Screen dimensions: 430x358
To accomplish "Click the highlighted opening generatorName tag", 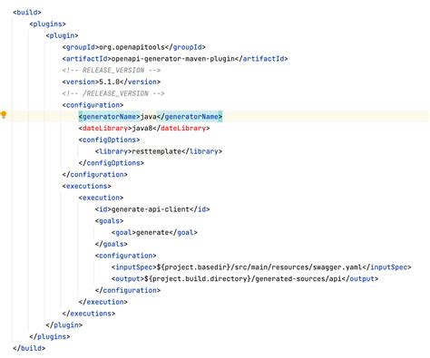I will [x=109, y=117].
